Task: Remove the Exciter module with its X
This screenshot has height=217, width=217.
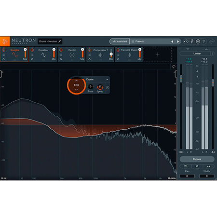Action: click(61, 59)
